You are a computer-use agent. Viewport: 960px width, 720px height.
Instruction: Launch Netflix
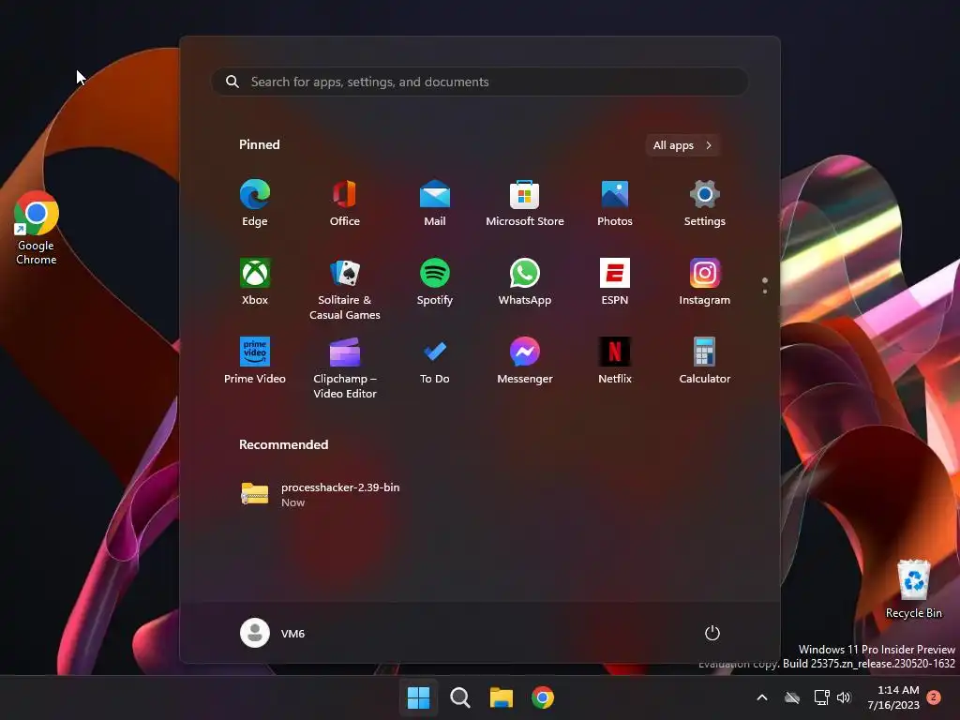click(615, 361)
